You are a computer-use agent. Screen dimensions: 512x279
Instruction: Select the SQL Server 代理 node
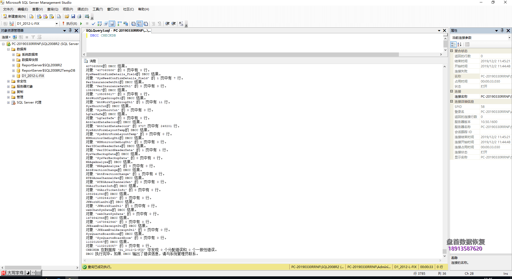pos(29,102)
